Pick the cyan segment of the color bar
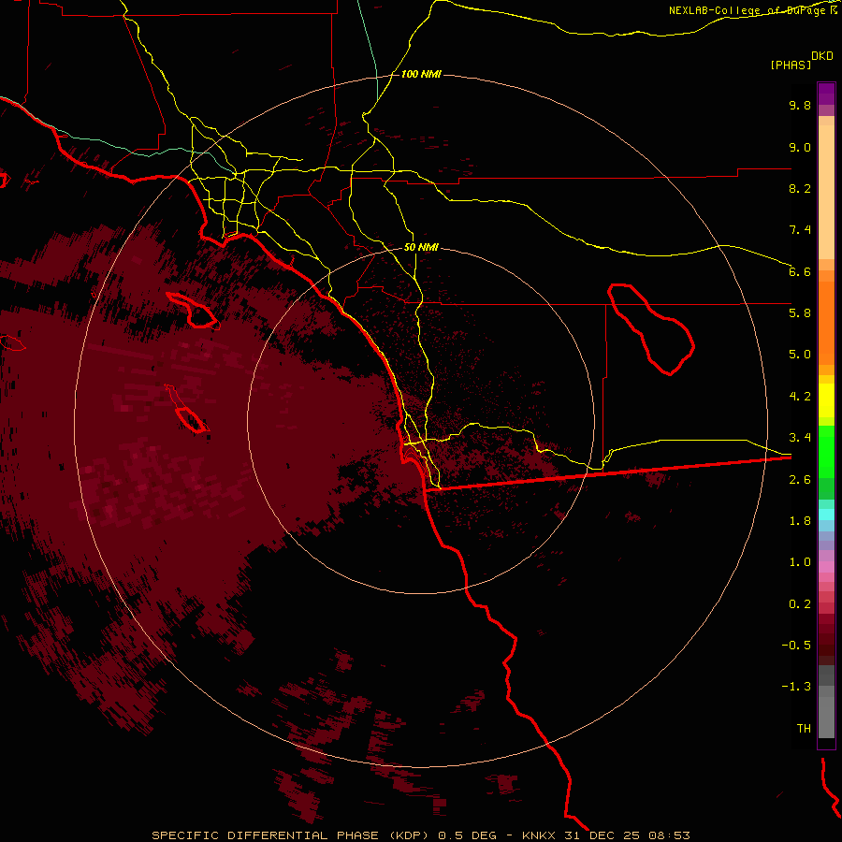This screenshot has height=842, width=842. coord(826,515)
